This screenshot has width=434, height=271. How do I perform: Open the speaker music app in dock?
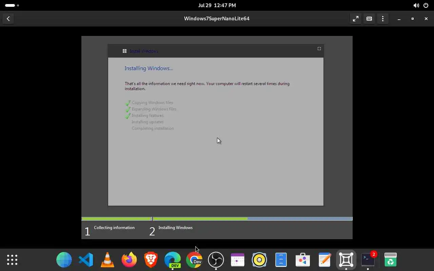click(x=259, y=260)
